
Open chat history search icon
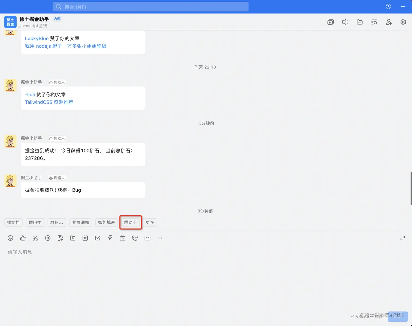[374, 22]
